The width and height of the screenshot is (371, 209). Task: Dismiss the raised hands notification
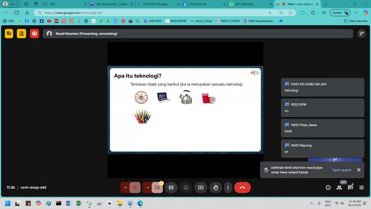pos(359,170)
